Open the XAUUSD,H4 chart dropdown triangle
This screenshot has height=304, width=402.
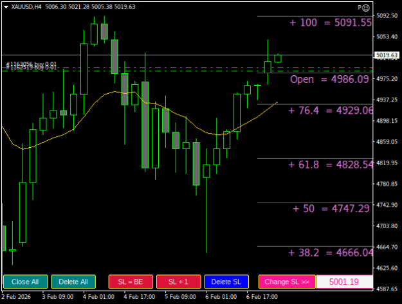6,7
